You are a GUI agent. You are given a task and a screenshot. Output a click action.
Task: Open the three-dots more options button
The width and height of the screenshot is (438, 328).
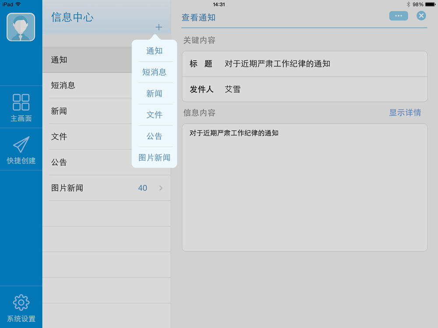[398, 16]
